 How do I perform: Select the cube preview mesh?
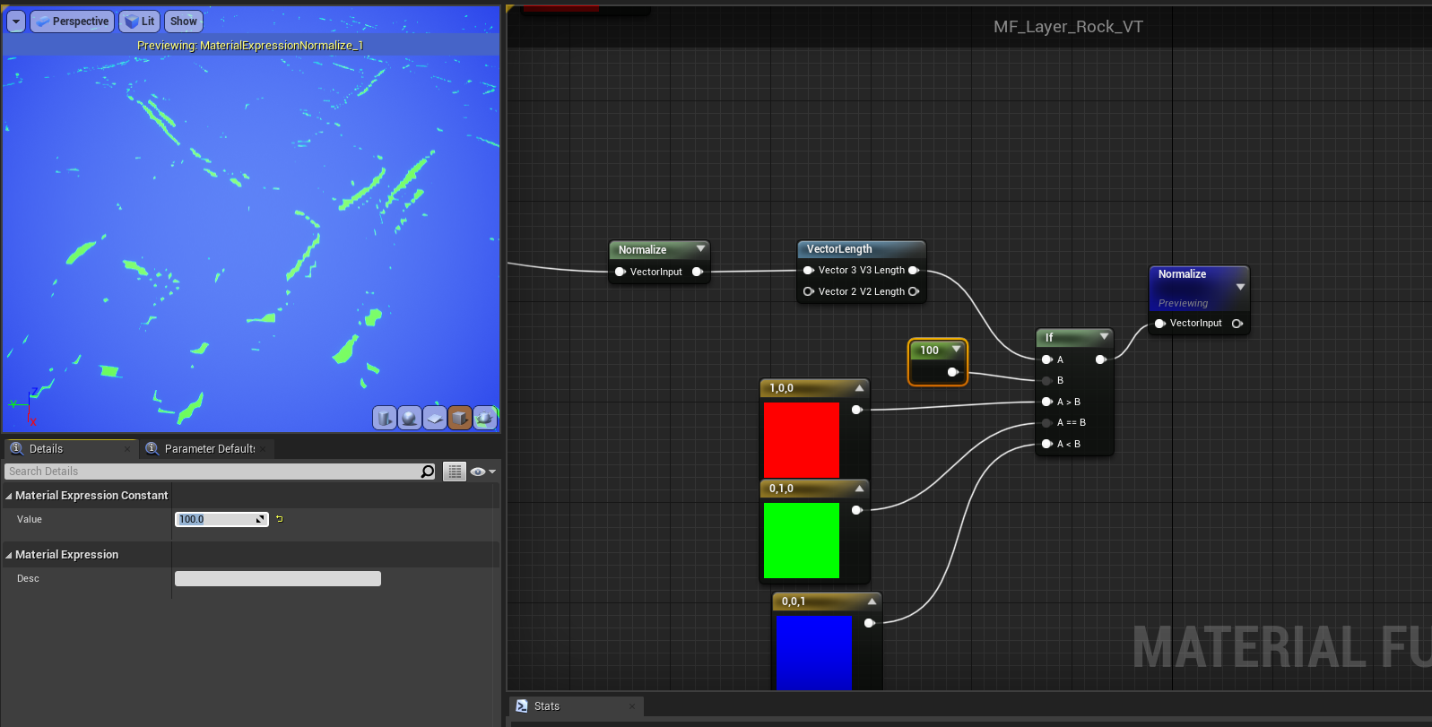(x=460, y=418)
